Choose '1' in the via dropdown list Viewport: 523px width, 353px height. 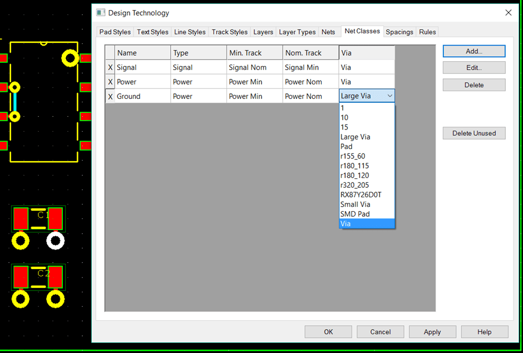tap(367, 108)
